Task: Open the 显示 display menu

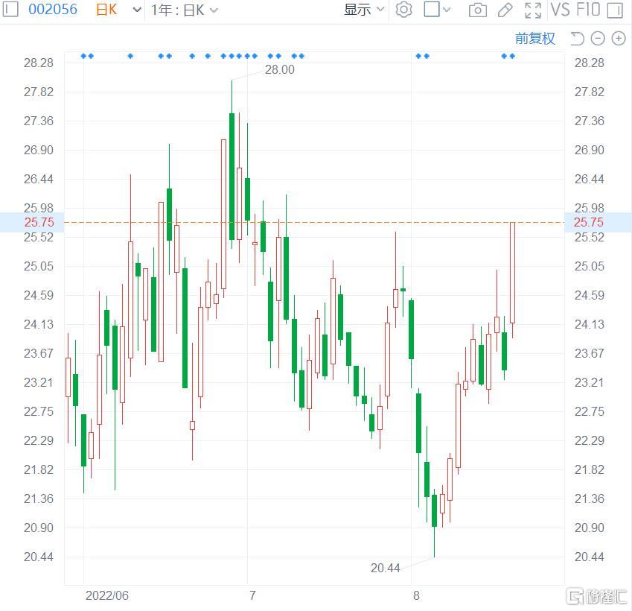Action: pyautogui.click(x=363, y=9)
